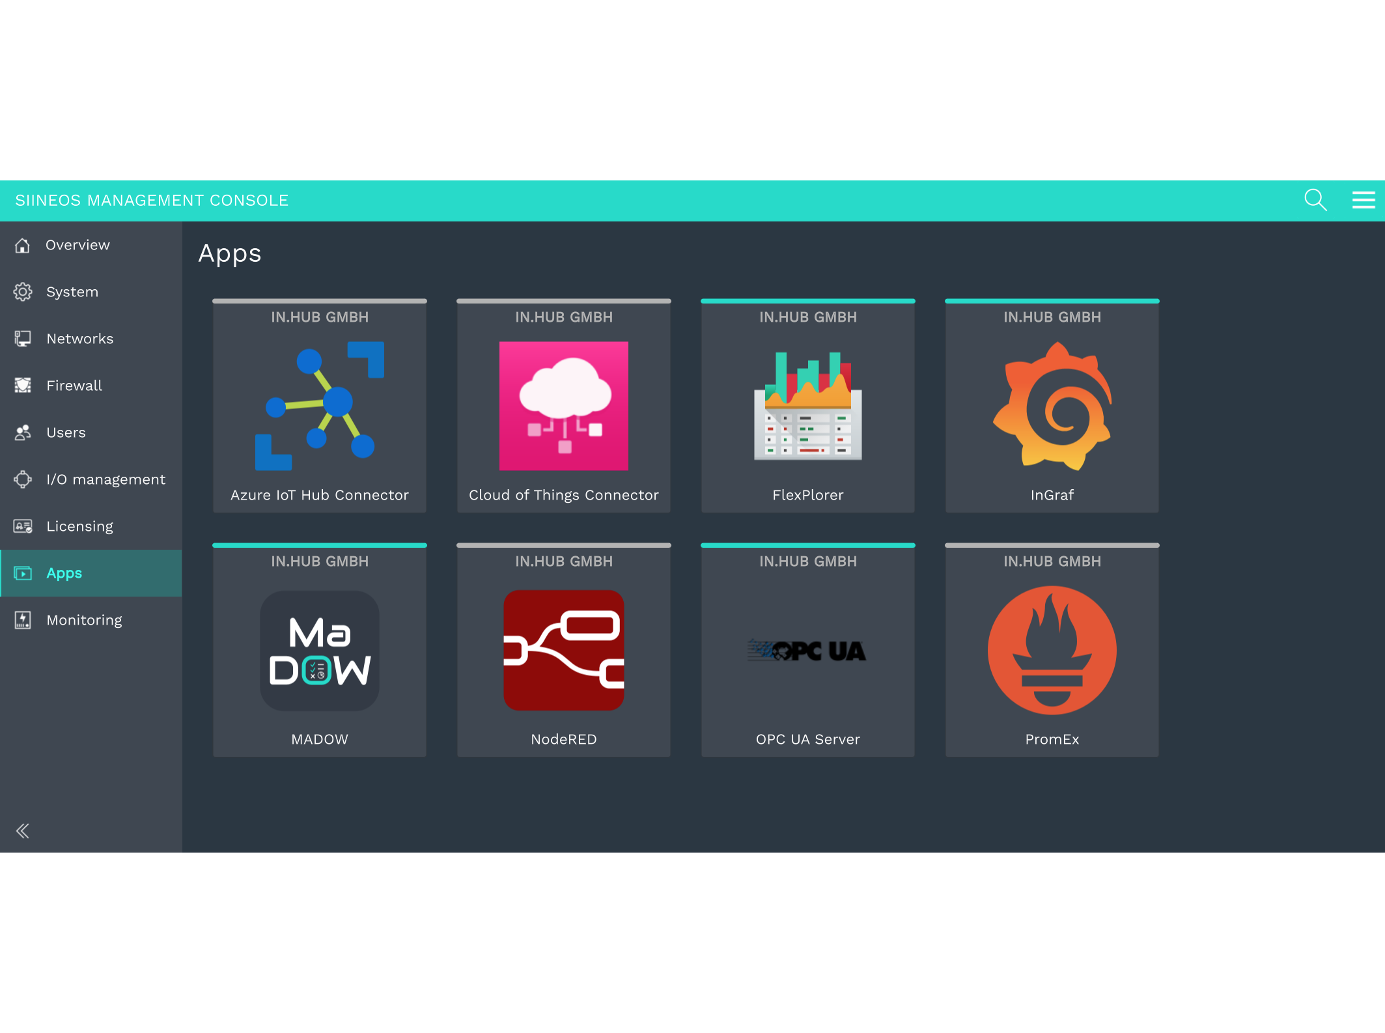Click the NodeRED app name
Viewport: 1385px width, 1033px height.
tap(564, 739)
